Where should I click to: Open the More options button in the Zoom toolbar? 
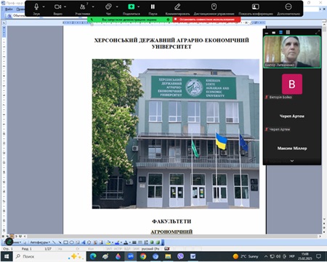click(x=288, y=7)
